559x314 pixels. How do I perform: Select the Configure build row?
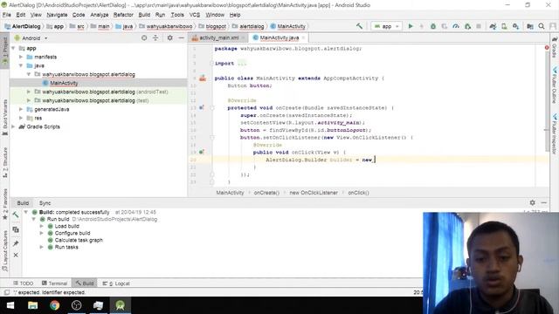click(72, 233)
